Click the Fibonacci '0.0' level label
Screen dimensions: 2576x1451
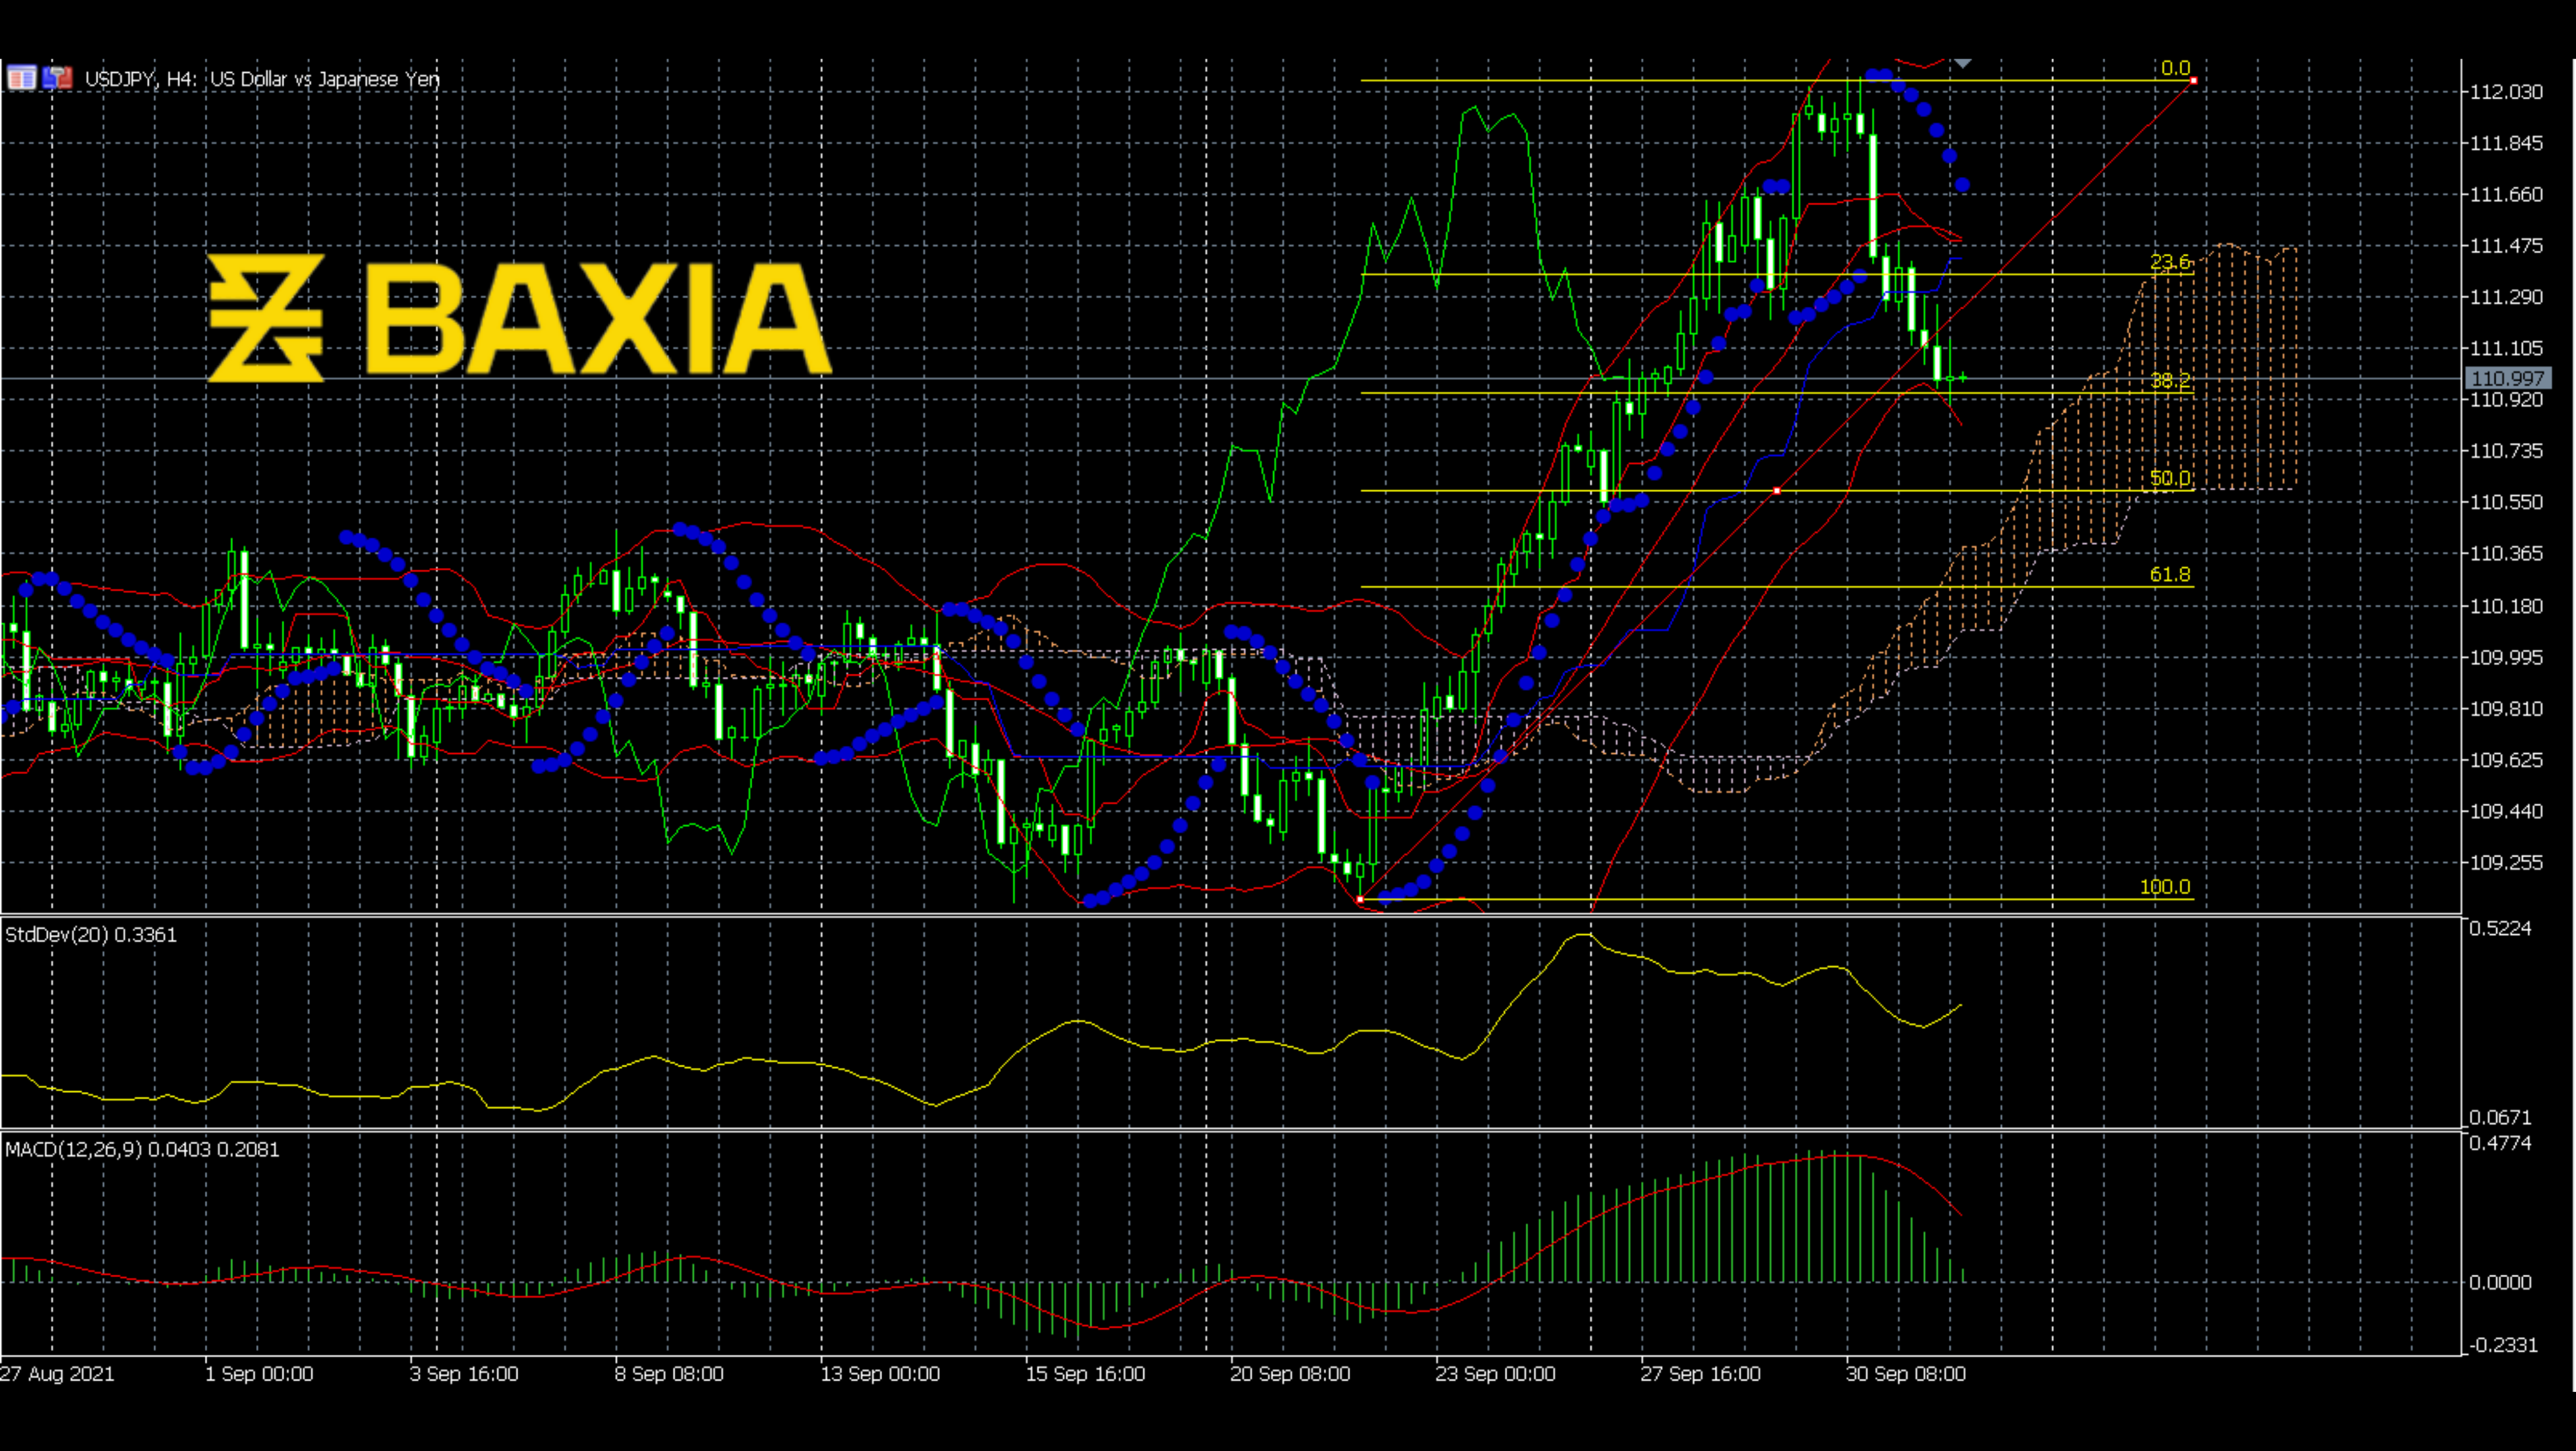pos(2175,68)
